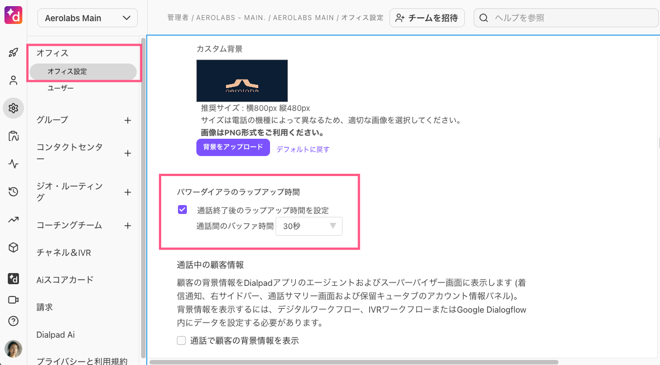660x365 pixels.
Task: Open プライバシーと利用規約 menu item
Action: [81, 361]
